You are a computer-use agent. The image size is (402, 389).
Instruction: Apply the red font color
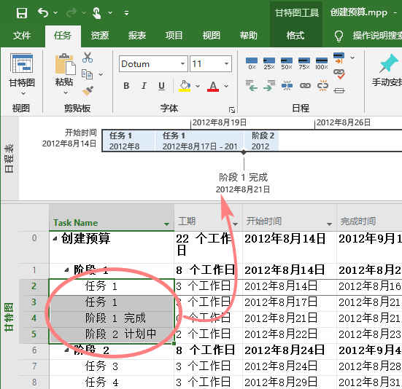pos(213,86)
